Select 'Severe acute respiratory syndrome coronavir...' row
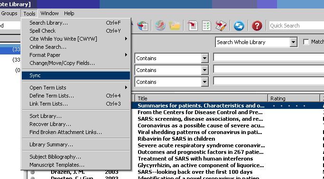 [x=201, y=145]
